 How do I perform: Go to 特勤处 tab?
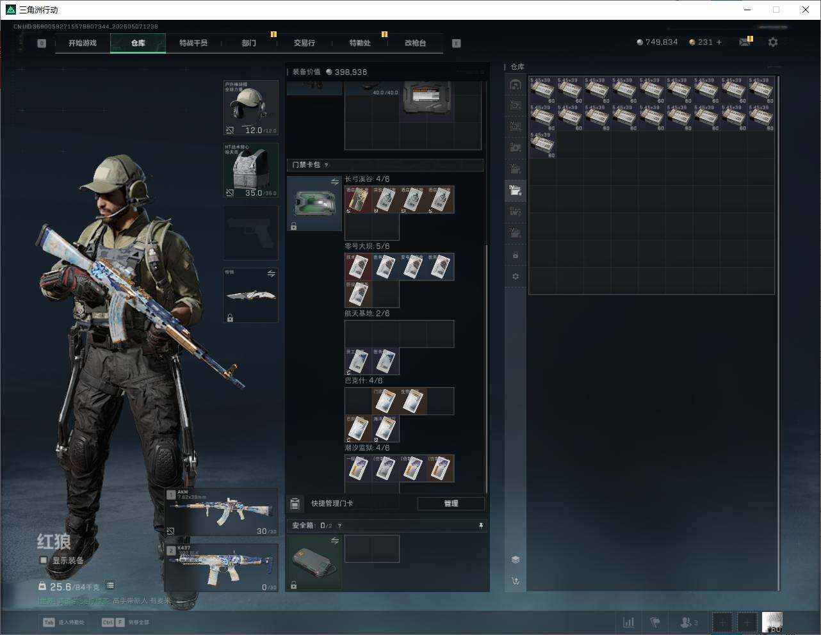click(360, 43)
